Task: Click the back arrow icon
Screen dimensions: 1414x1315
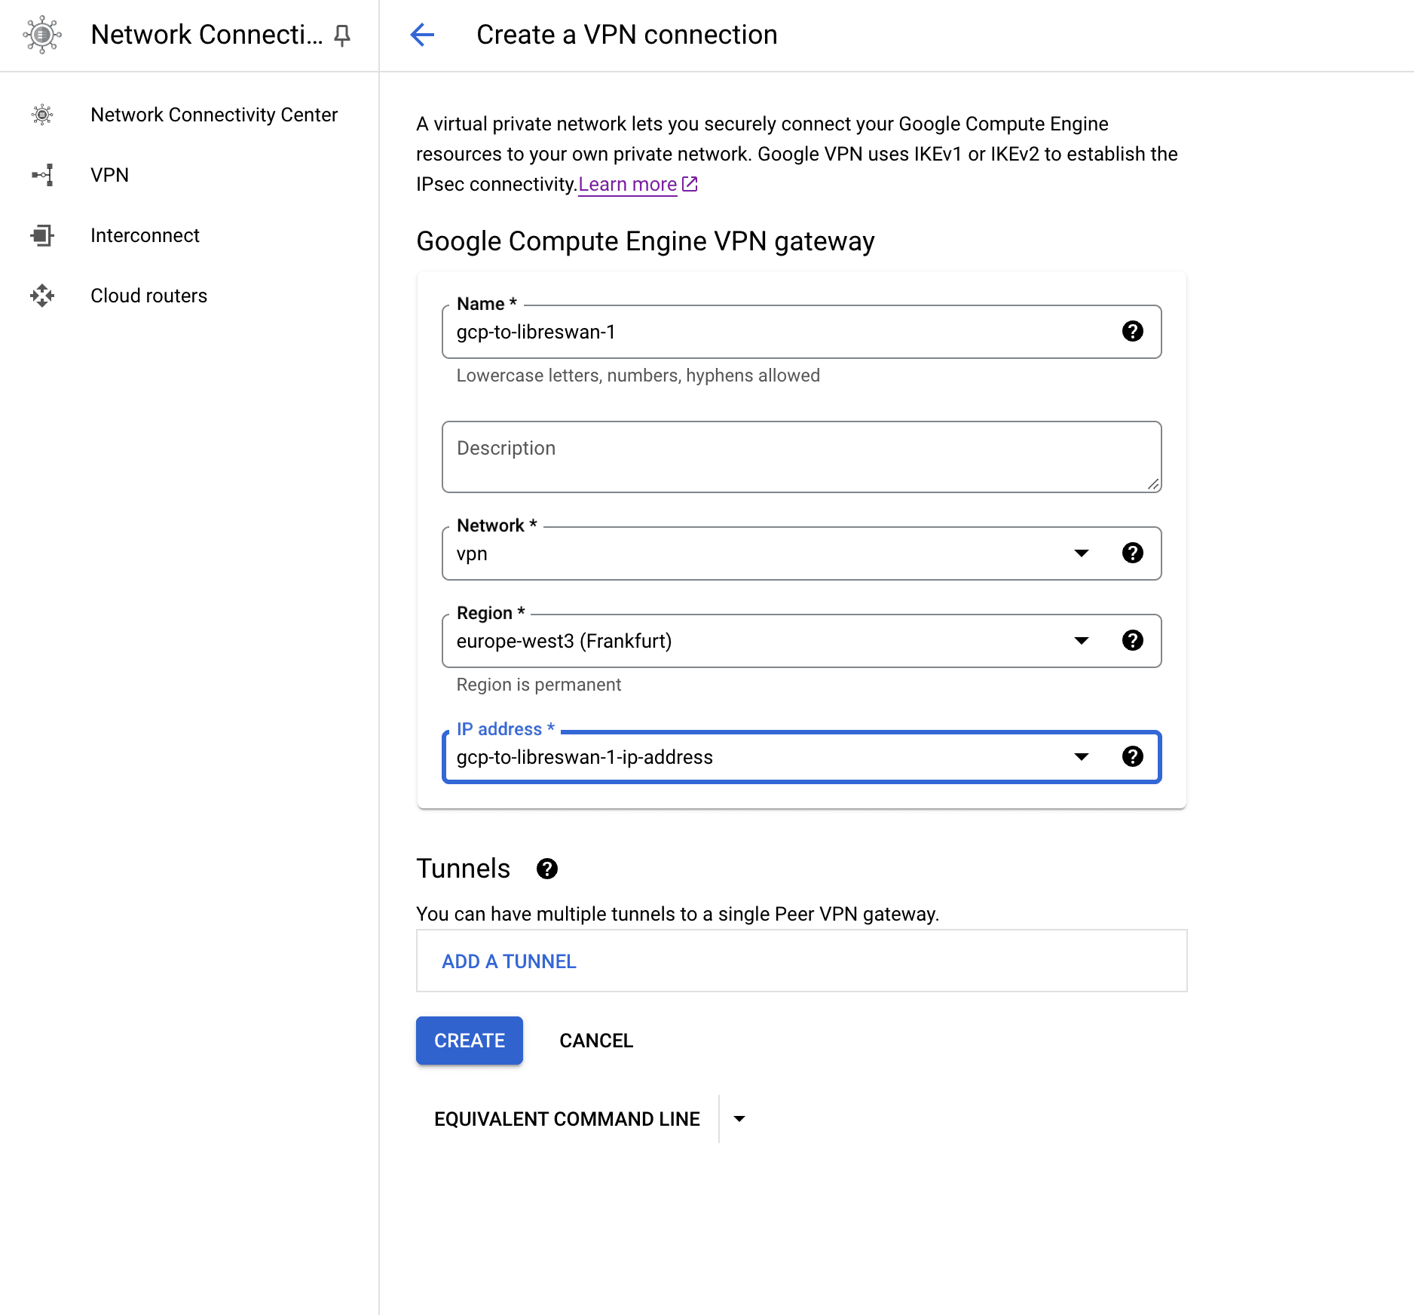Action: point(422,35)
